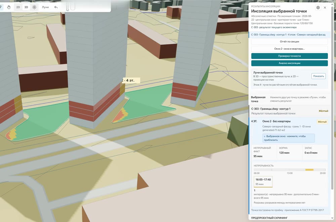Click the 95 мин непрерывный факт value
The height and width of the screenshot is (222, 336).
258,156
